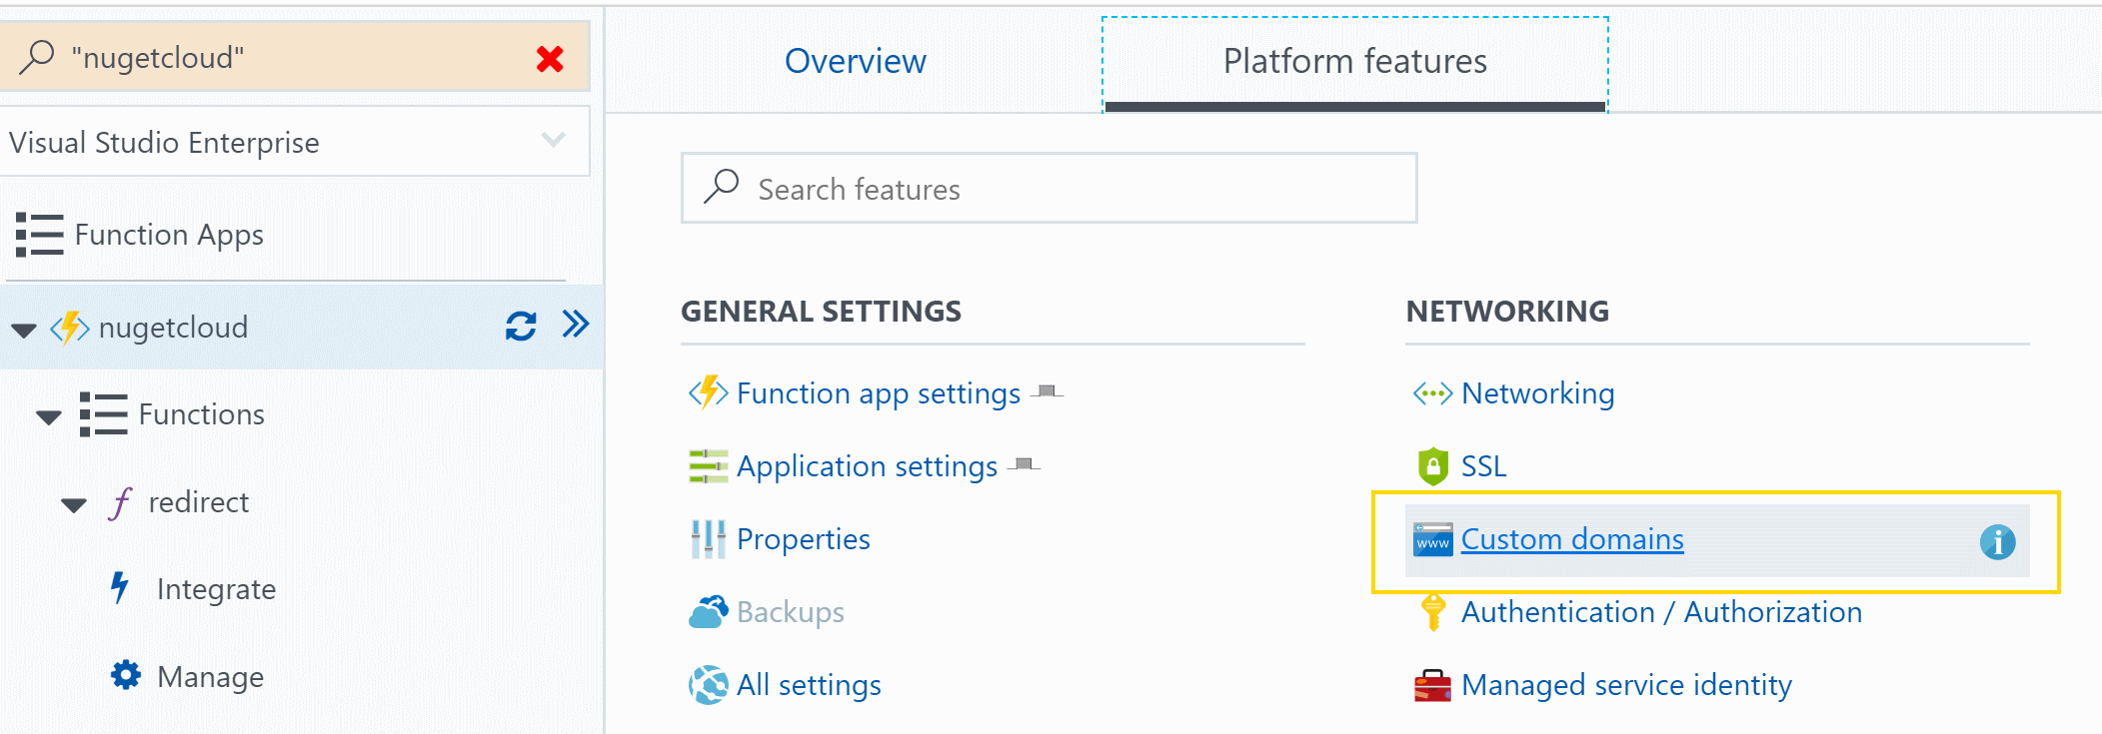Click the Integrate lightning icon
This screenshot has width=2102, height=734.
click(x=120, y=588)
